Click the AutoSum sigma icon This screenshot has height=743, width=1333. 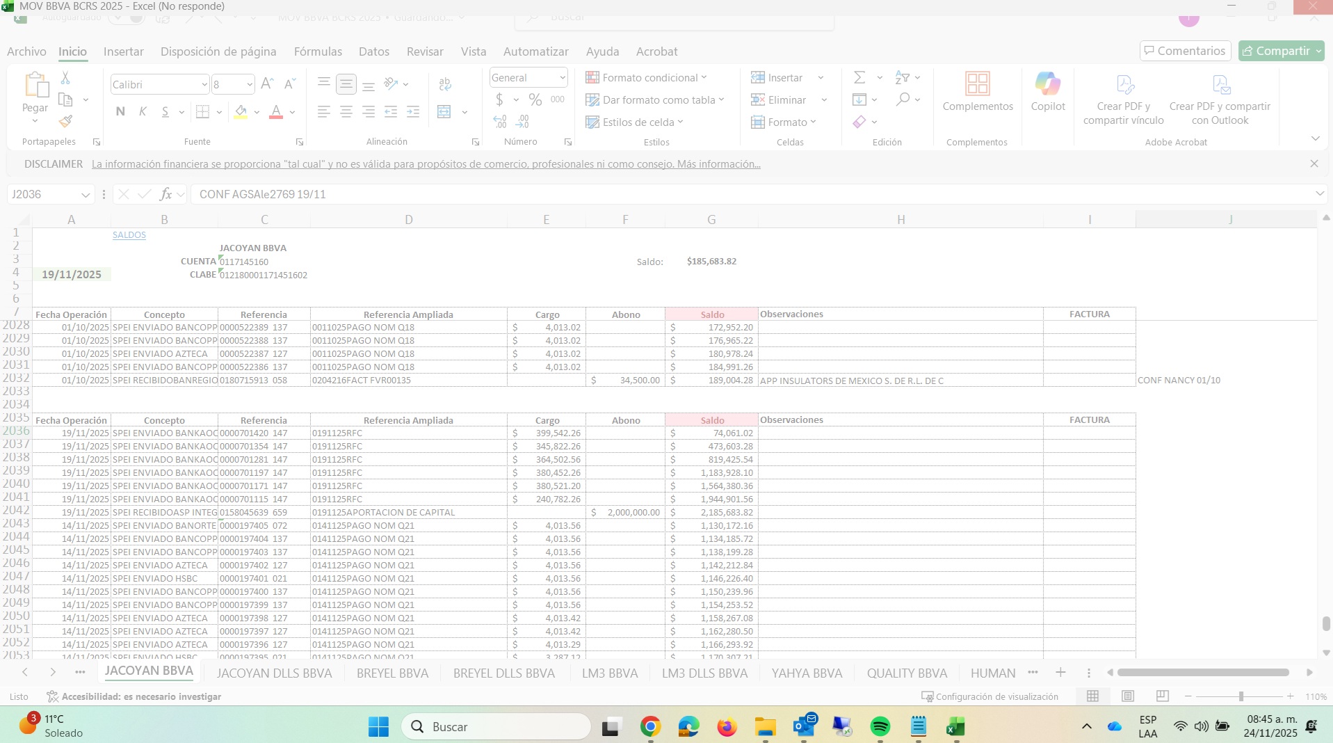point(859,77)
